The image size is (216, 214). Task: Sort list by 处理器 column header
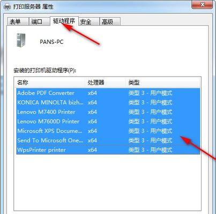[x=107, y=82]
